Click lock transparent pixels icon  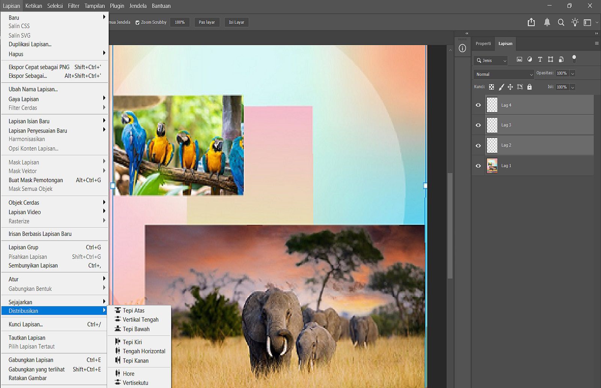click(491, 87)
